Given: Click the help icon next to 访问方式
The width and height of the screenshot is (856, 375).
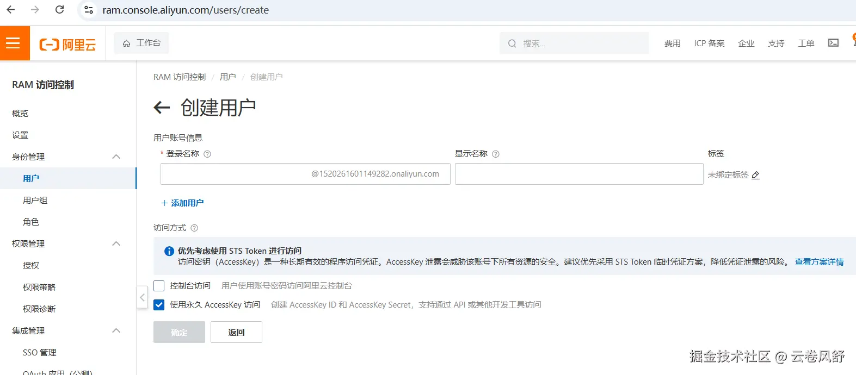Looking at the screenshot, I should point(194,228).
